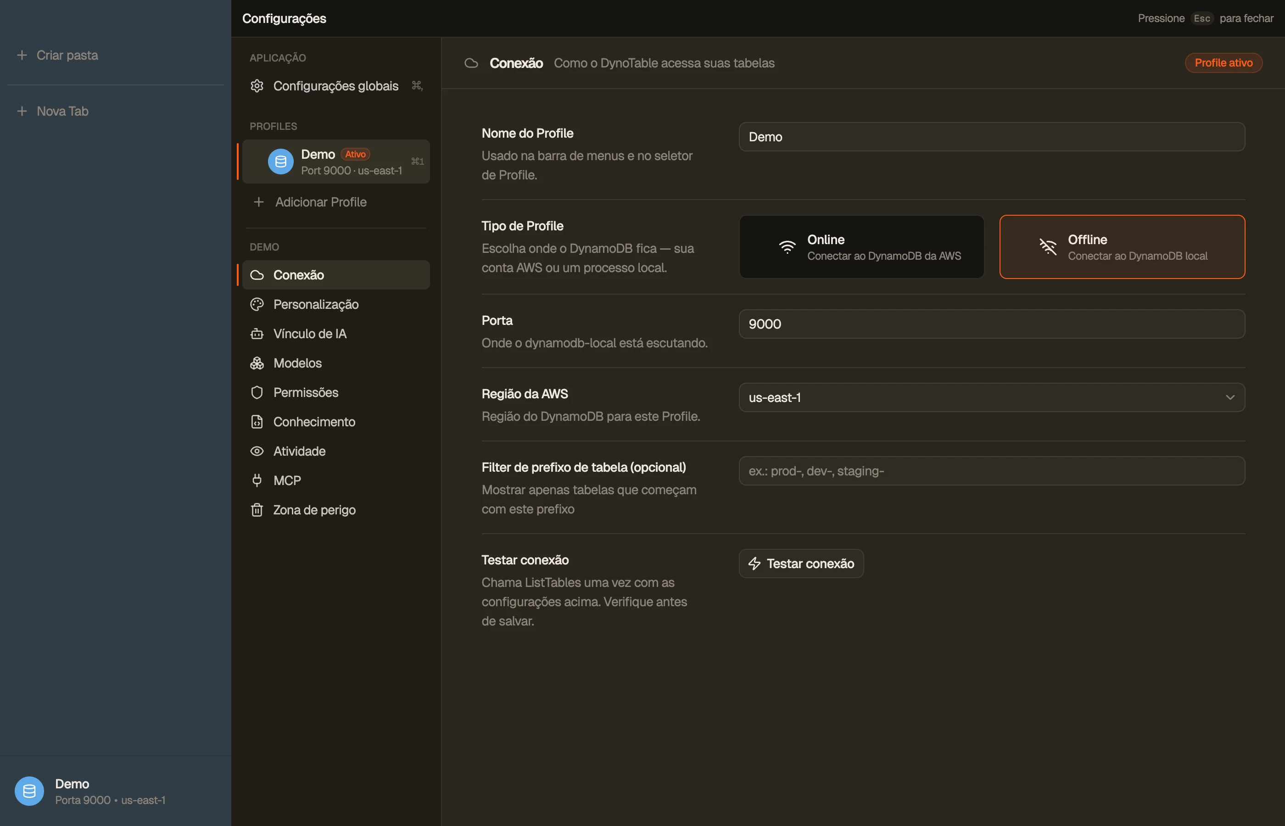This screenshot has height=826, width=1285.
Task: Click the cloud icon of the Conexão menu item
Action: [x=257, y=275]
